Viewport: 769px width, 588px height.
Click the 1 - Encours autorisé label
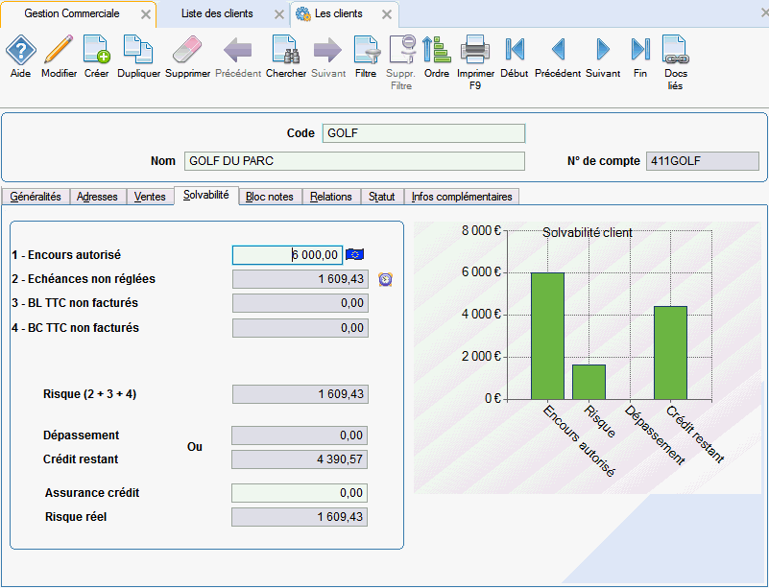click(x=66, y=255)
